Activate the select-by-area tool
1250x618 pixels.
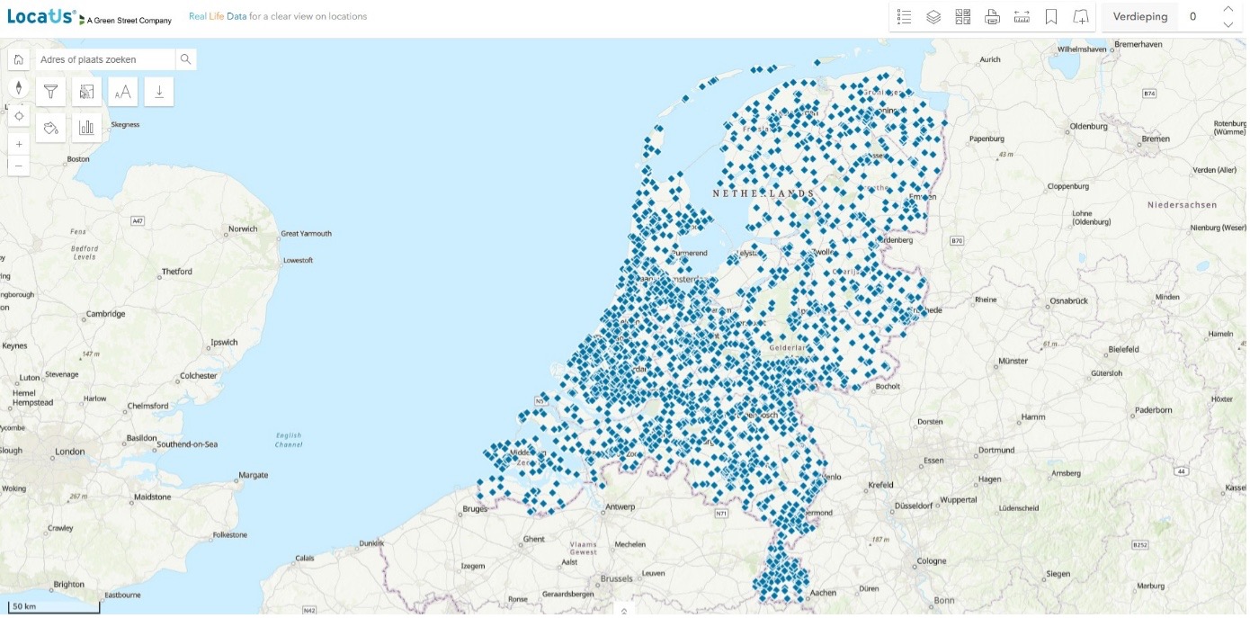87,92
